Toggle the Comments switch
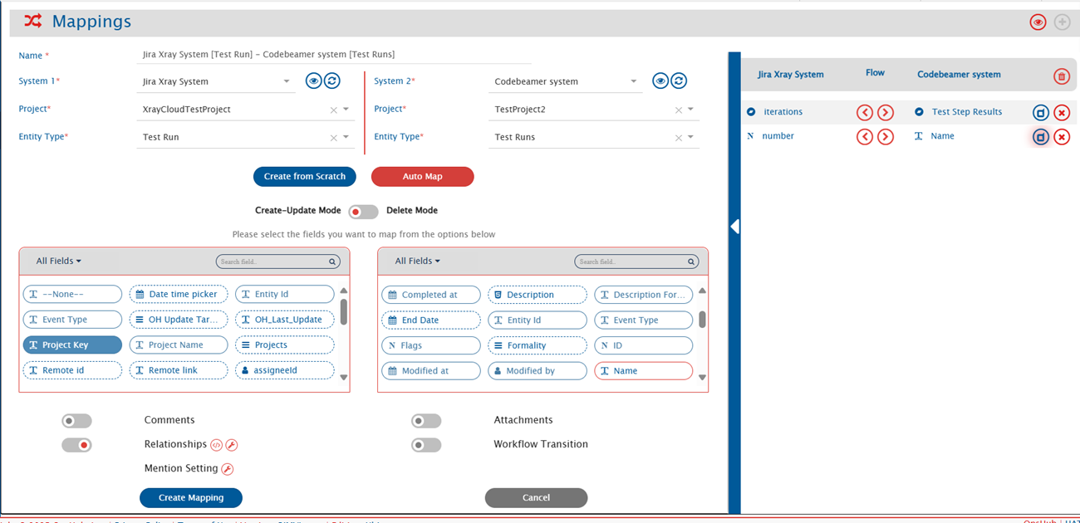This screenshot has height=523, width=1080. tap(76, 421)
